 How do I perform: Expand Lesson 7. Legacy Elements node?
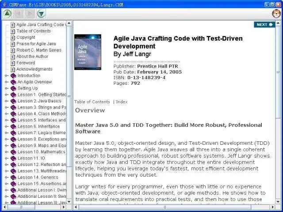click(7, 133)
